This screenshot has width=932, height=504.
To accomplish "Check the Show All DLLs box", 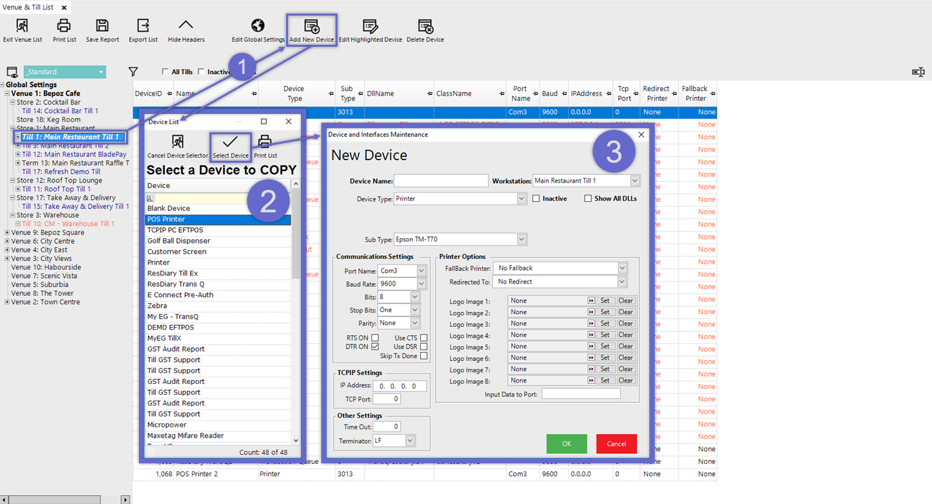I will pos(588,199).
